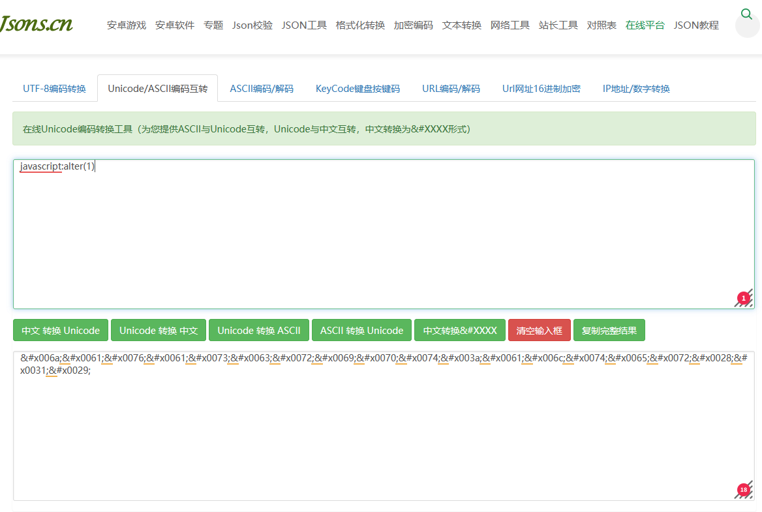
Task: Click the 中文 转换 Unicode button
Action: [60, 330]
